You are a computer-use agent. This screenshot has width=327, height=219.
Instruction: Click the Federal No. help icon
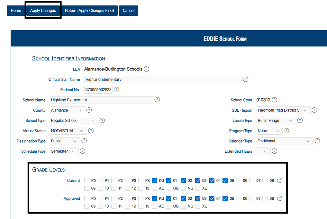coord(116,90)
